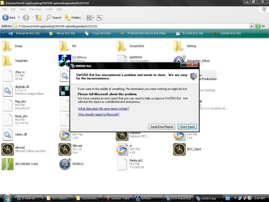Open the View menu
The image size is (269, 202).
pos(23,9)
